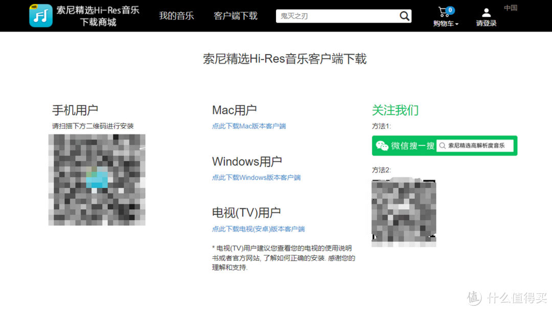Click the user login avatar icon
Image resolution: width=552 pixels, height=311 pixels.
[486, 13]
